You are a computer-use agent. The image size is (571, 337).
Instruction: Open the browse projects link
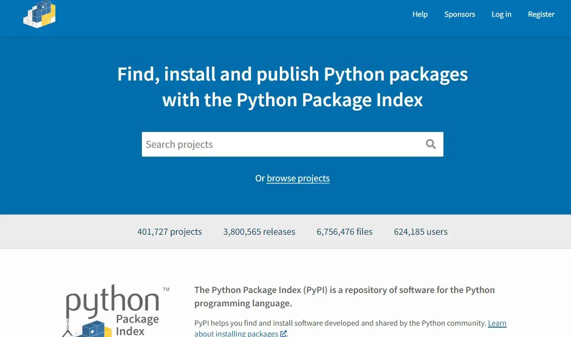[298, 178]
